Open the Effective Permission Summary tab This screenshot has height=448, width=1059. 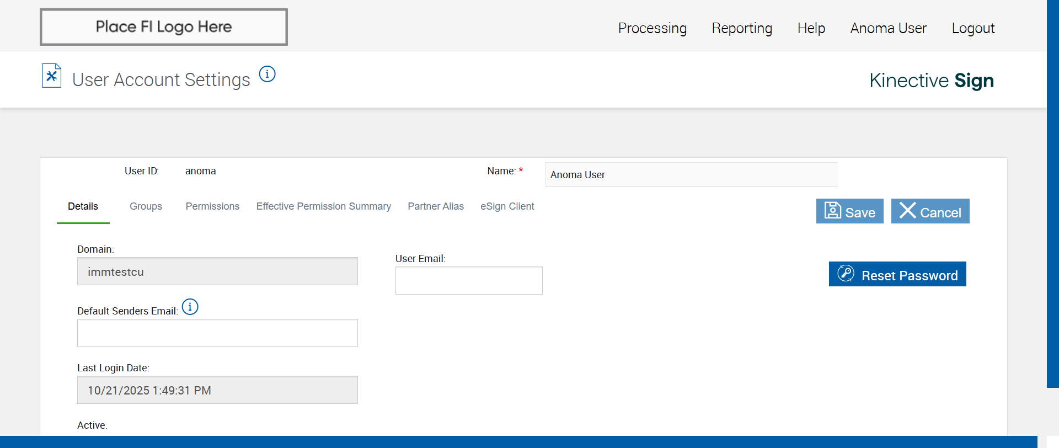(323, 206)
